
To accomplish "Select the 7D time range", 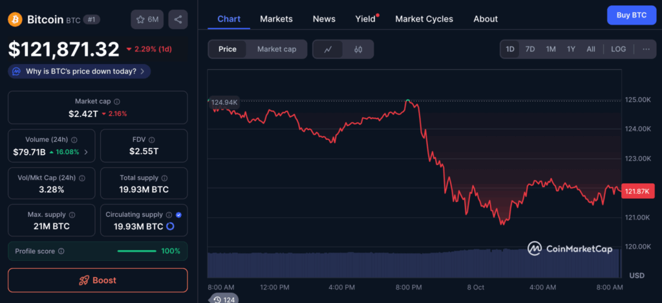I will click(x=529, y=49).
